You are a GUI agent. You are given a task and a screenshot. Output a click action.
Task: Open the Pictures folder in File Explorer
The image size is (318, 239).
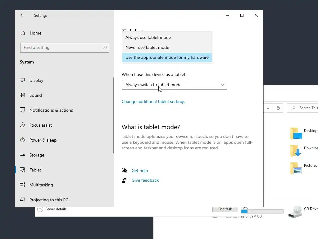(303, 168)
